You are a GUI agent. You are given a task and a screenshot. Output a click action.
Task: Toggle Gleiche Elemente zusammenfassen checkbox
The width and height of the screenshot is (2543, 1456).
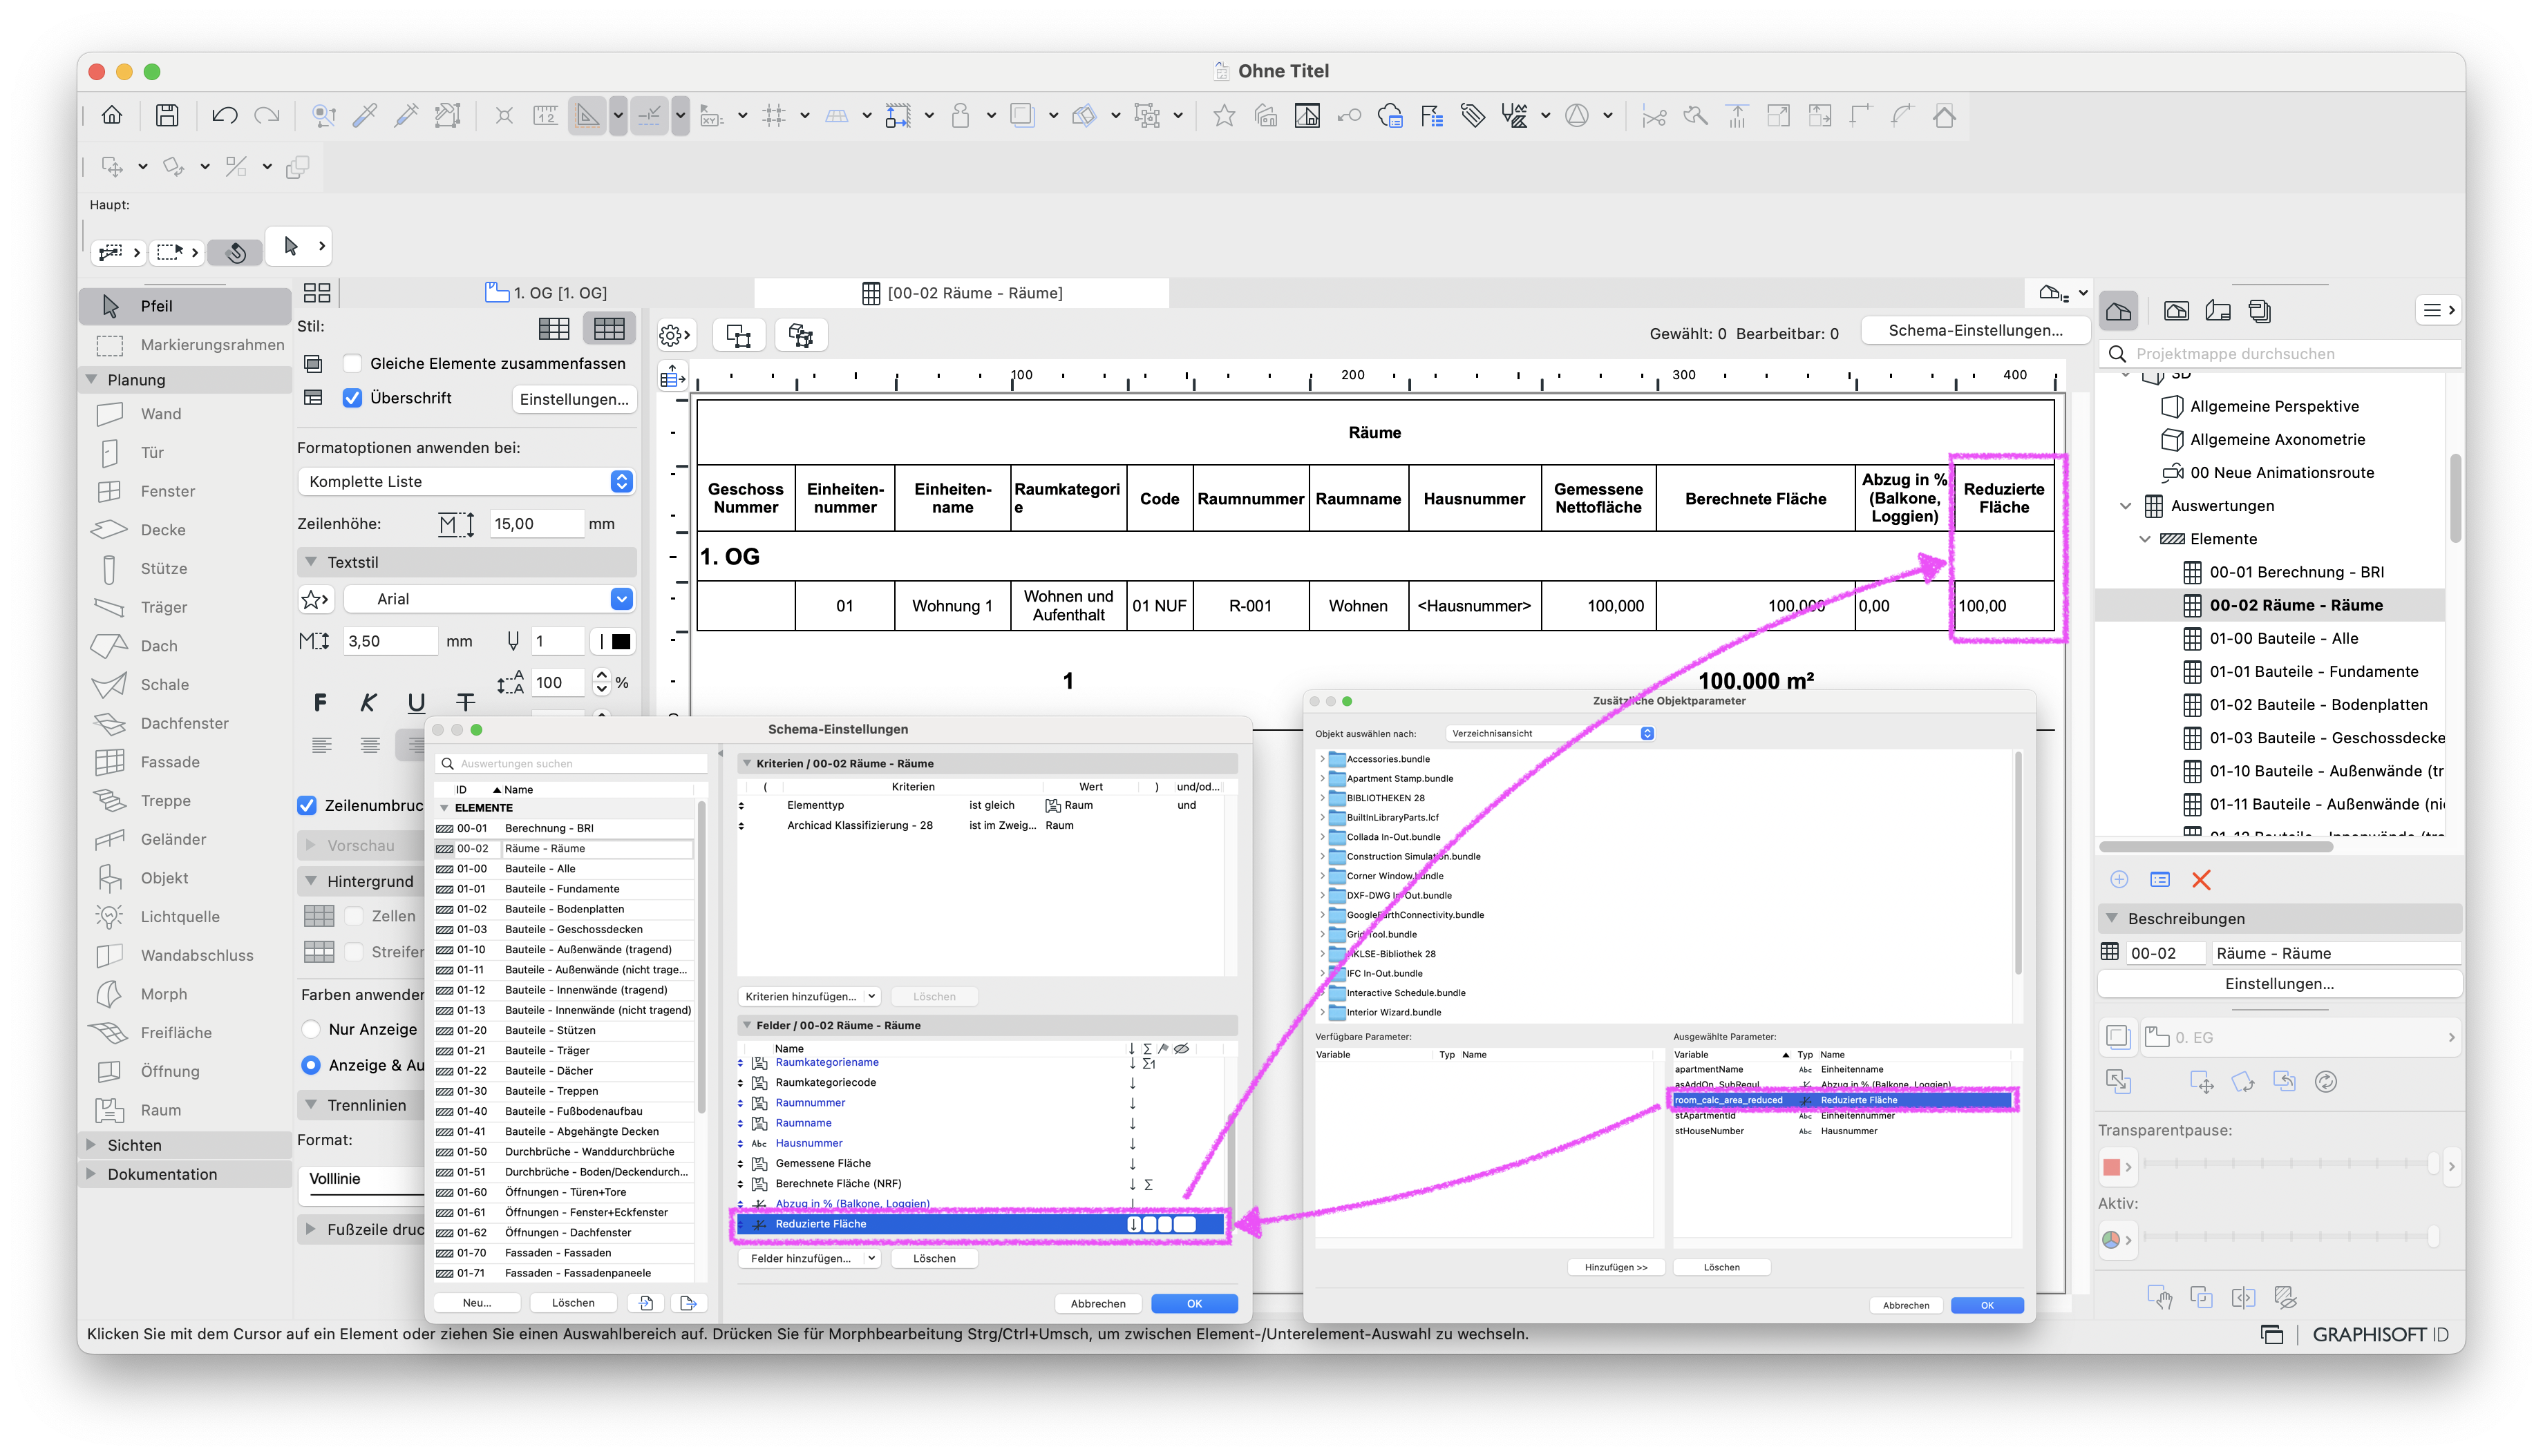[x=352, y=364]
